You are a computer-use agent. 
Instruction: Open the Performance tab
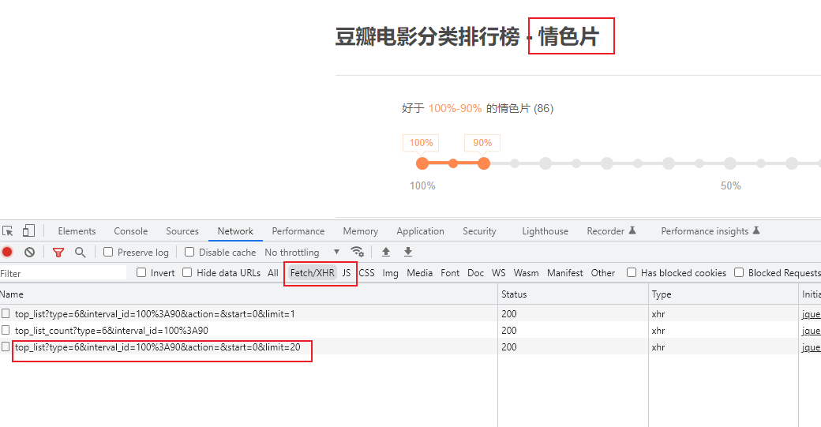298,230
